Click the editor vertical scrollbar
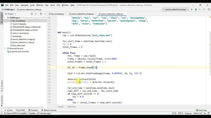Image resolution: width=211 pixels, height=118 pixels. [x=210, y=53]
